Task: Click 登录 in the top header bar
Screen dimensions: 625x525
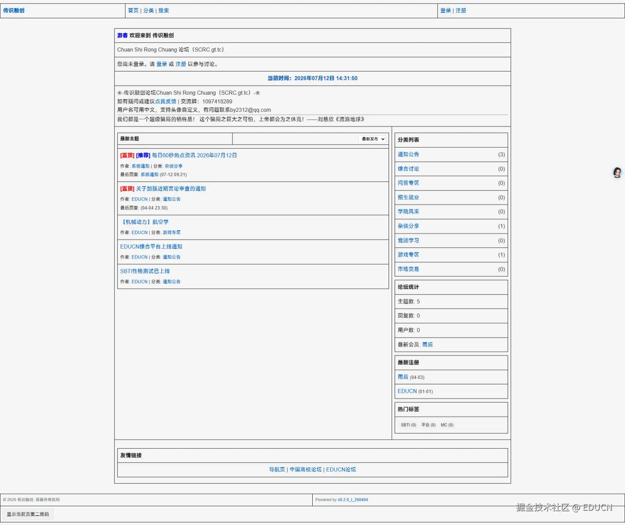Action: click(446, 11)
